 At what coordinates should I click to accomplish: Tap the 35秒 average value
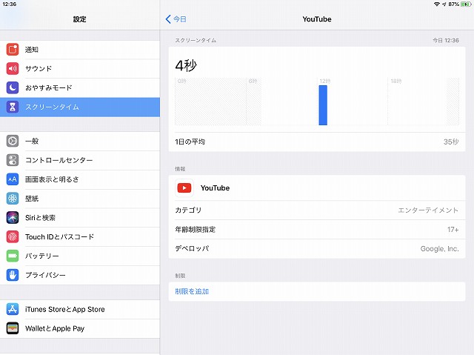click(x=451, y=142)
